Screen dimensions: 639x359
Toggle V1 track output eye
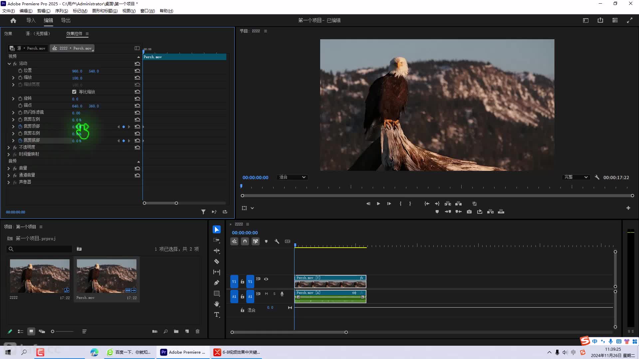[266, 279]
